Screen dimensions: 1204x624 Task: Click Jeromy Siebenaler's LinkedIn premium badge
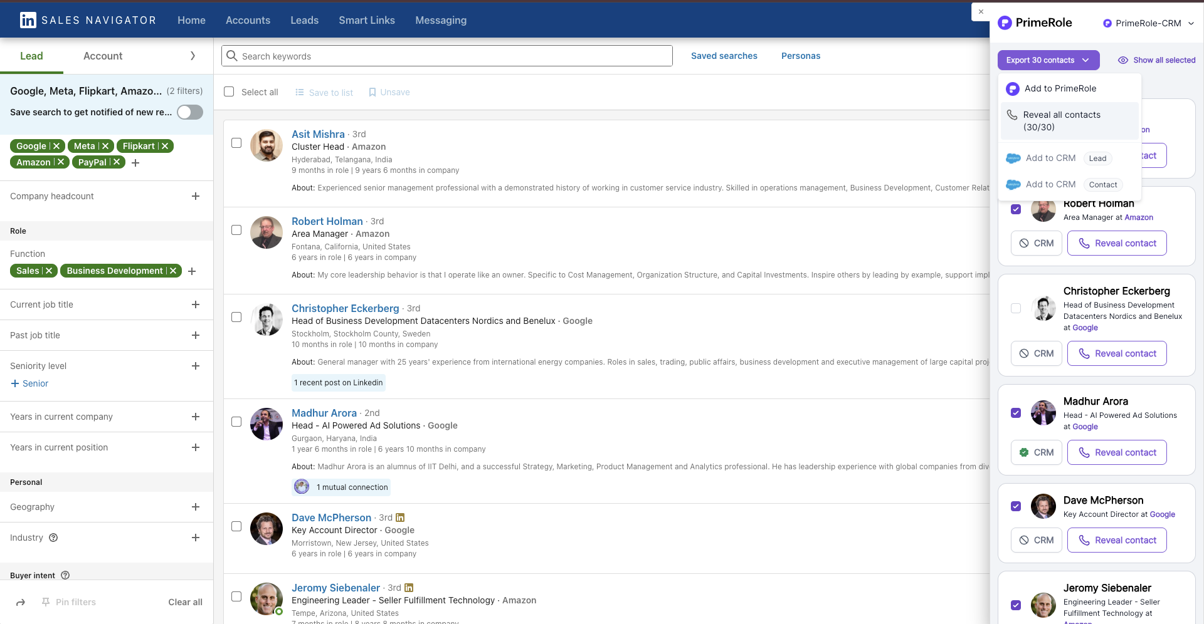[x=409, y=588]
